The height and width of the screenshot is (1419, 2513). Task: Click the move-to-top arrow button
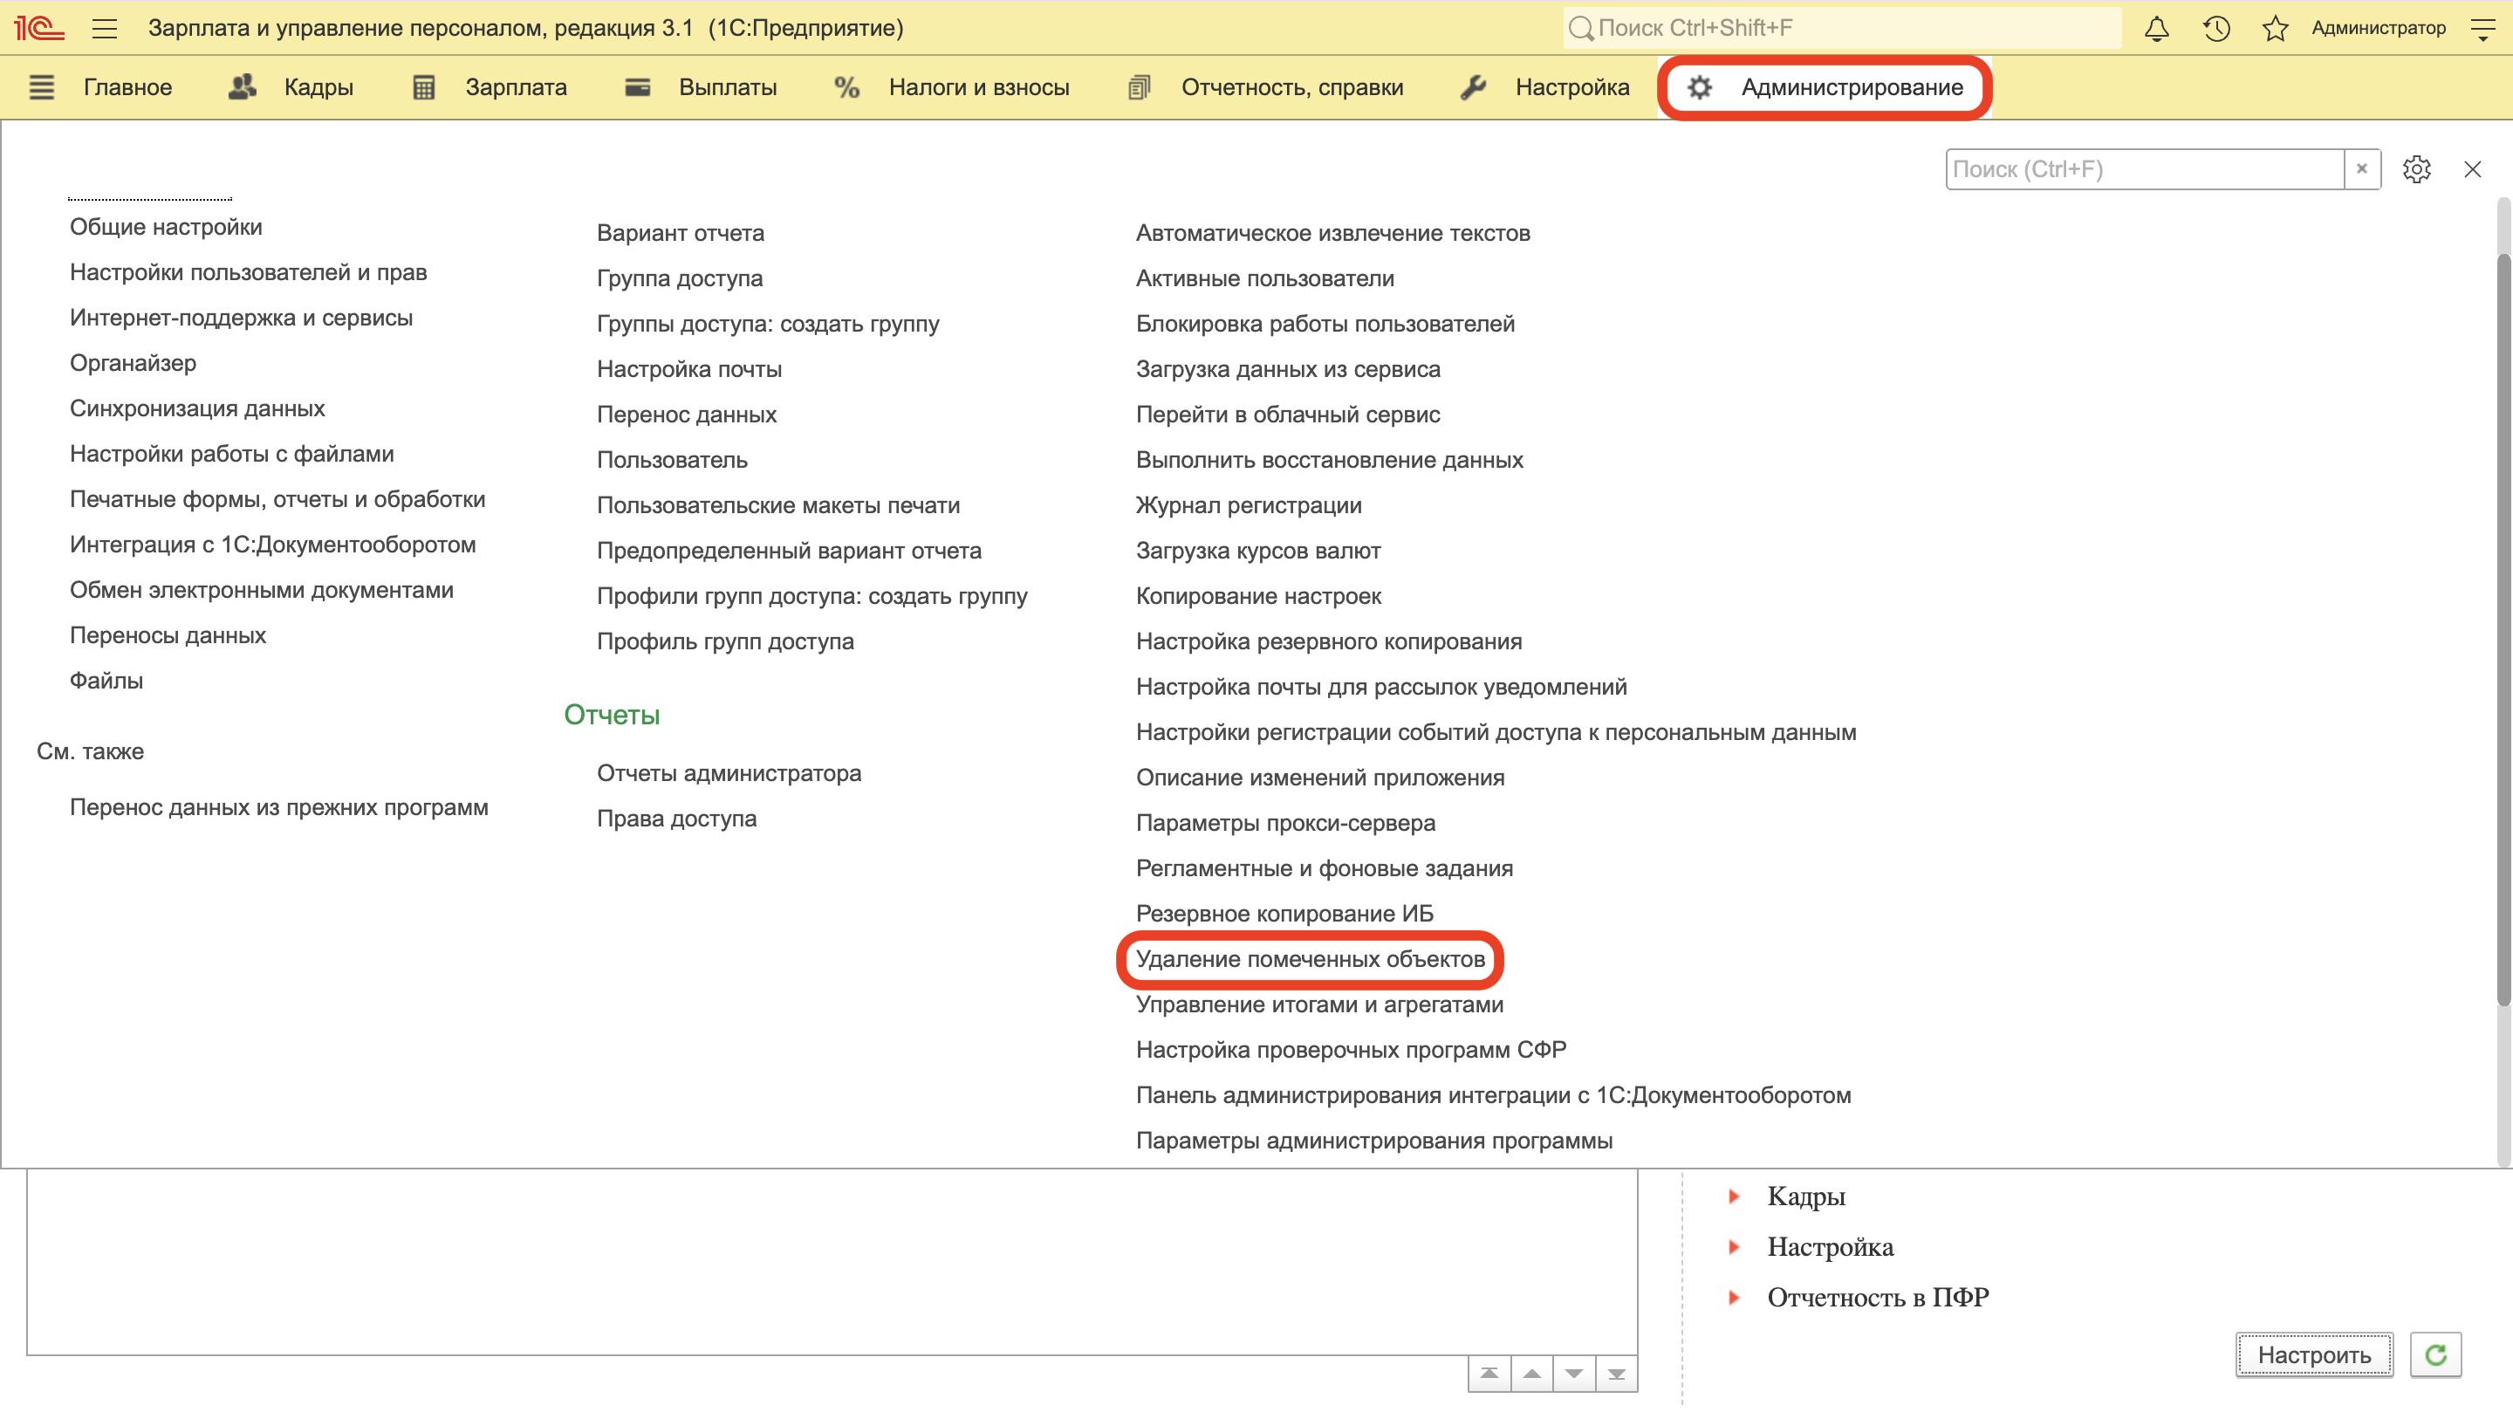[x=1489, y=1374]
